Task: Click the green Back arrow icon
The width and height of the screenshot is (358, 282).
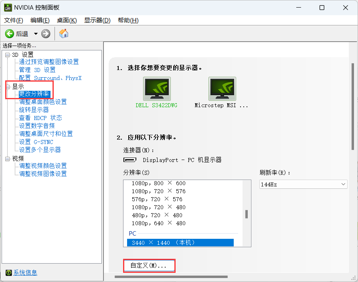Action: 10,34
